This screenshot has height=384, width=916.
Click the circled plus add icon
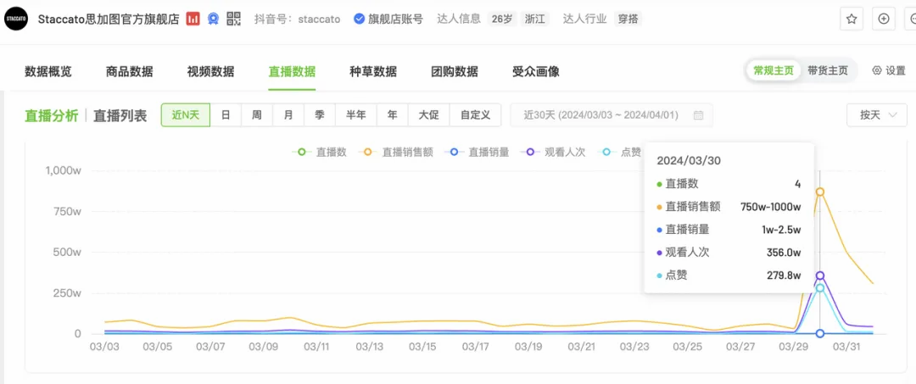[x=884, y=19]
